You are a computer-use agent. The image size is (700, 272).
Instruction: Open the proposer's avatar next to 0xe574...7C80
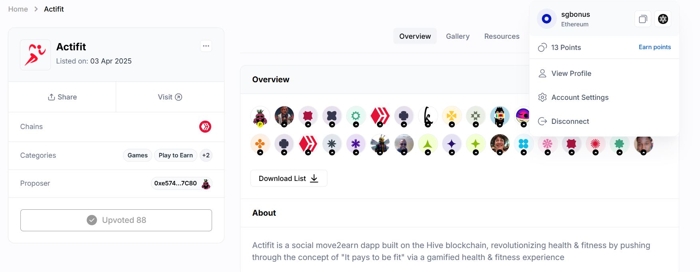[206, 184]
